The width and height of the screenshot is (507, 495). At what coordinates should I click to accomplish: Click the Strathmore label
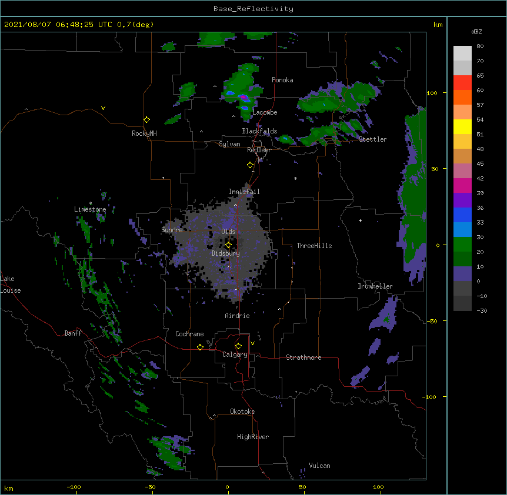coord(303,357)
